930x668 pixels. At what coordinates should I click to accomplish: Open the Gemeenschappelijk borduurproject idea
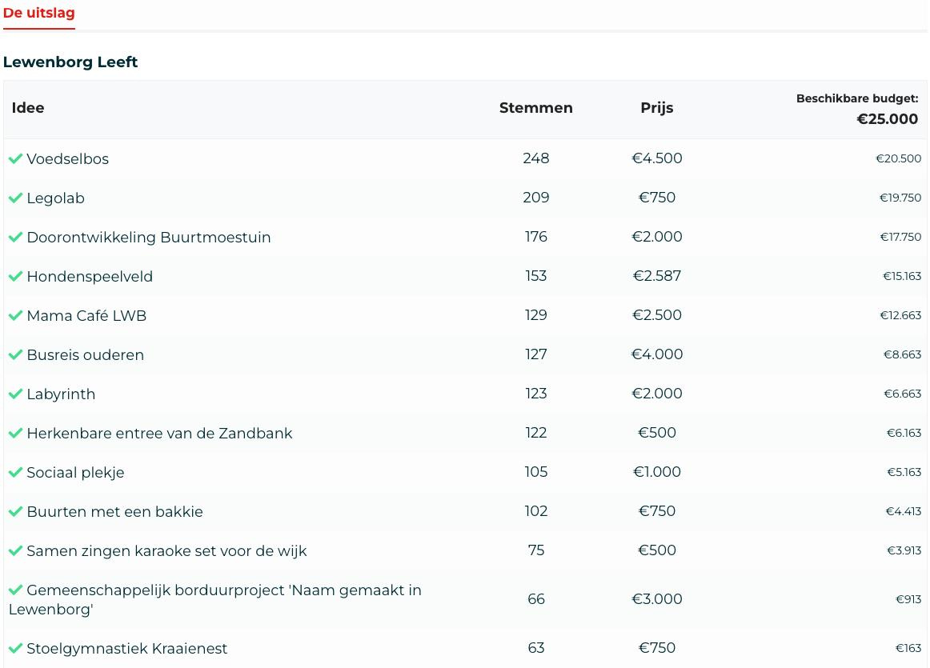click(223, 590)
